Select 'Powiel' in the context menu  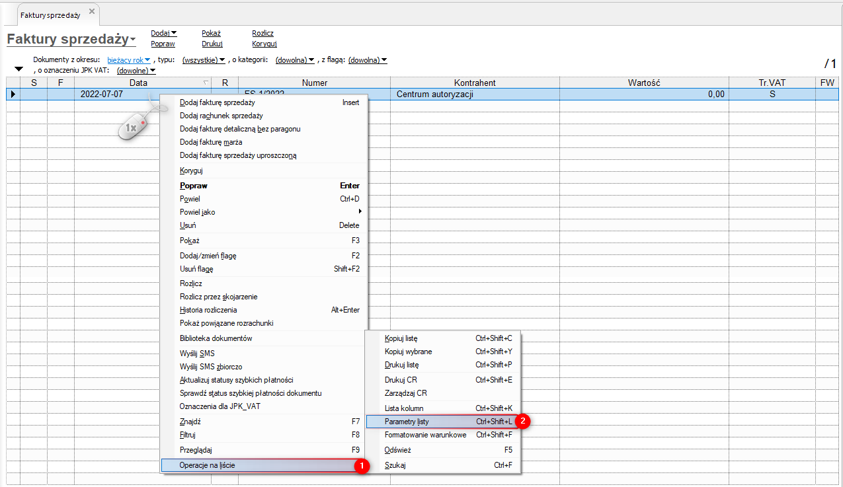click(x=264, y=199)
